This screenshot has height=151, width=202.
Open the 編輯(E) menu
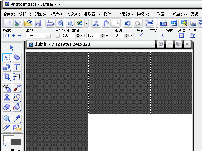pos(25,14)
